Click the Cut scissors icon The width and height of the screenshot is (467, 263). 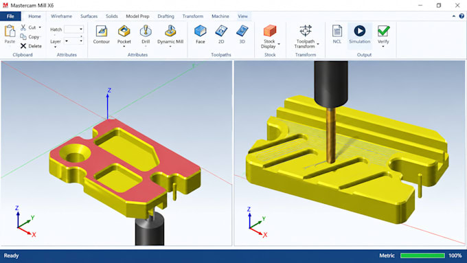[x=23, y=27]
